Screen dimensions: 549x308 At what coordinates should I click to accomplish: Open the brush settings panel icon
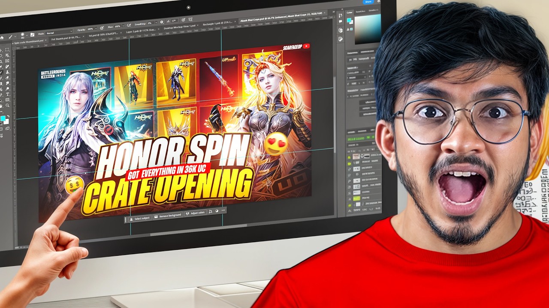click(33, 35)
